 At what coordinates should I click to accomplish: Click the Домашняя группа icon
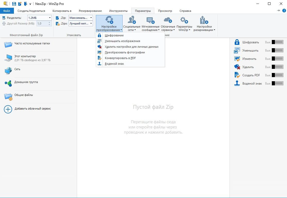click(x=8, y=84)
